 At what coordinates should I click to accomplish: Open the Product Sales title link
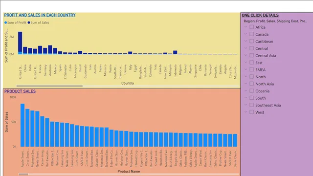[20, 91]
